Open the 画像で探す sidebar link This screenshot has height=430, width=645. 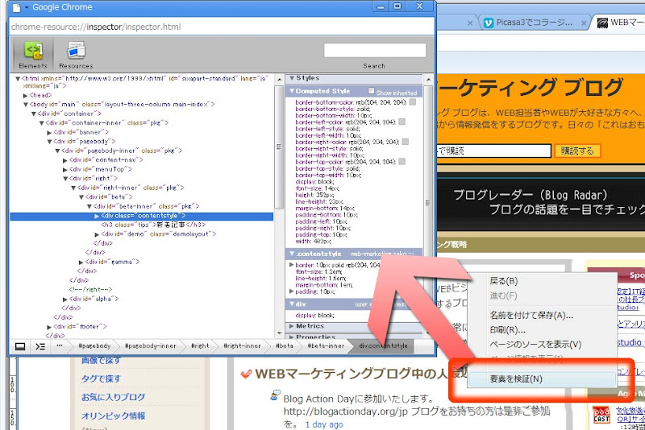101,360
